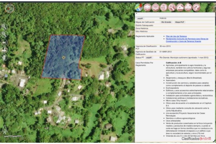Select the ruler and triangle measure tool

click(x=180, y=7)
